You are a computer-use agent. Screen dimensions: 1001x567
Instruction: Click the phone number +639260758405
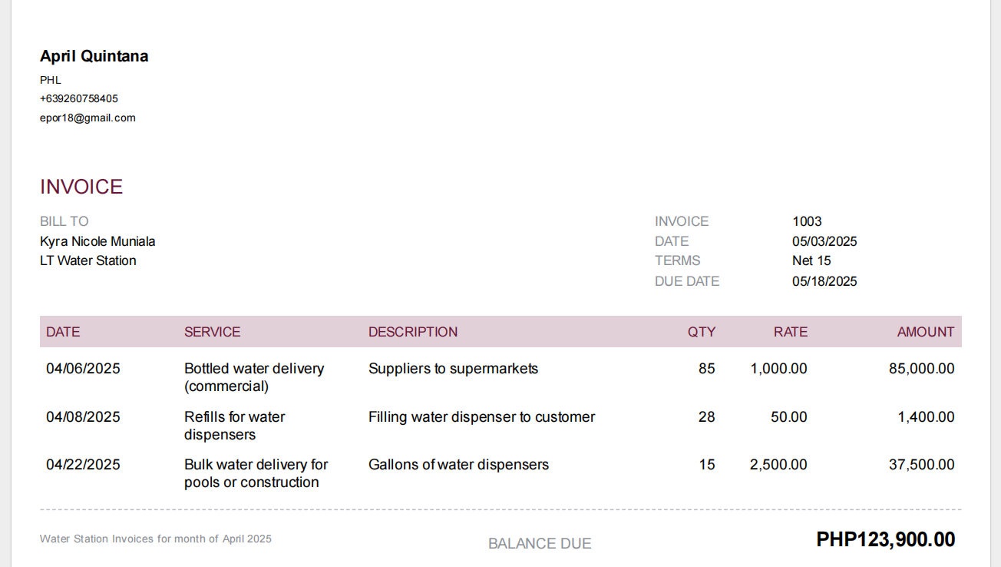[x=79, y=98]
